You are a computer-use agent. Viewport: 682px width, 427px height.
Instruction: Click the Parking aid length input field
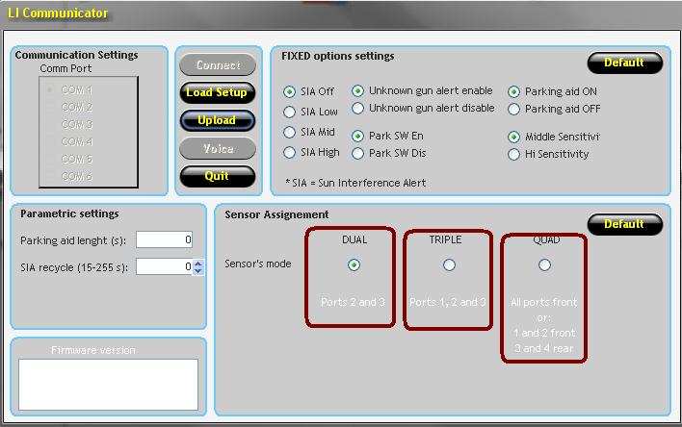click(x=165, y=240)
